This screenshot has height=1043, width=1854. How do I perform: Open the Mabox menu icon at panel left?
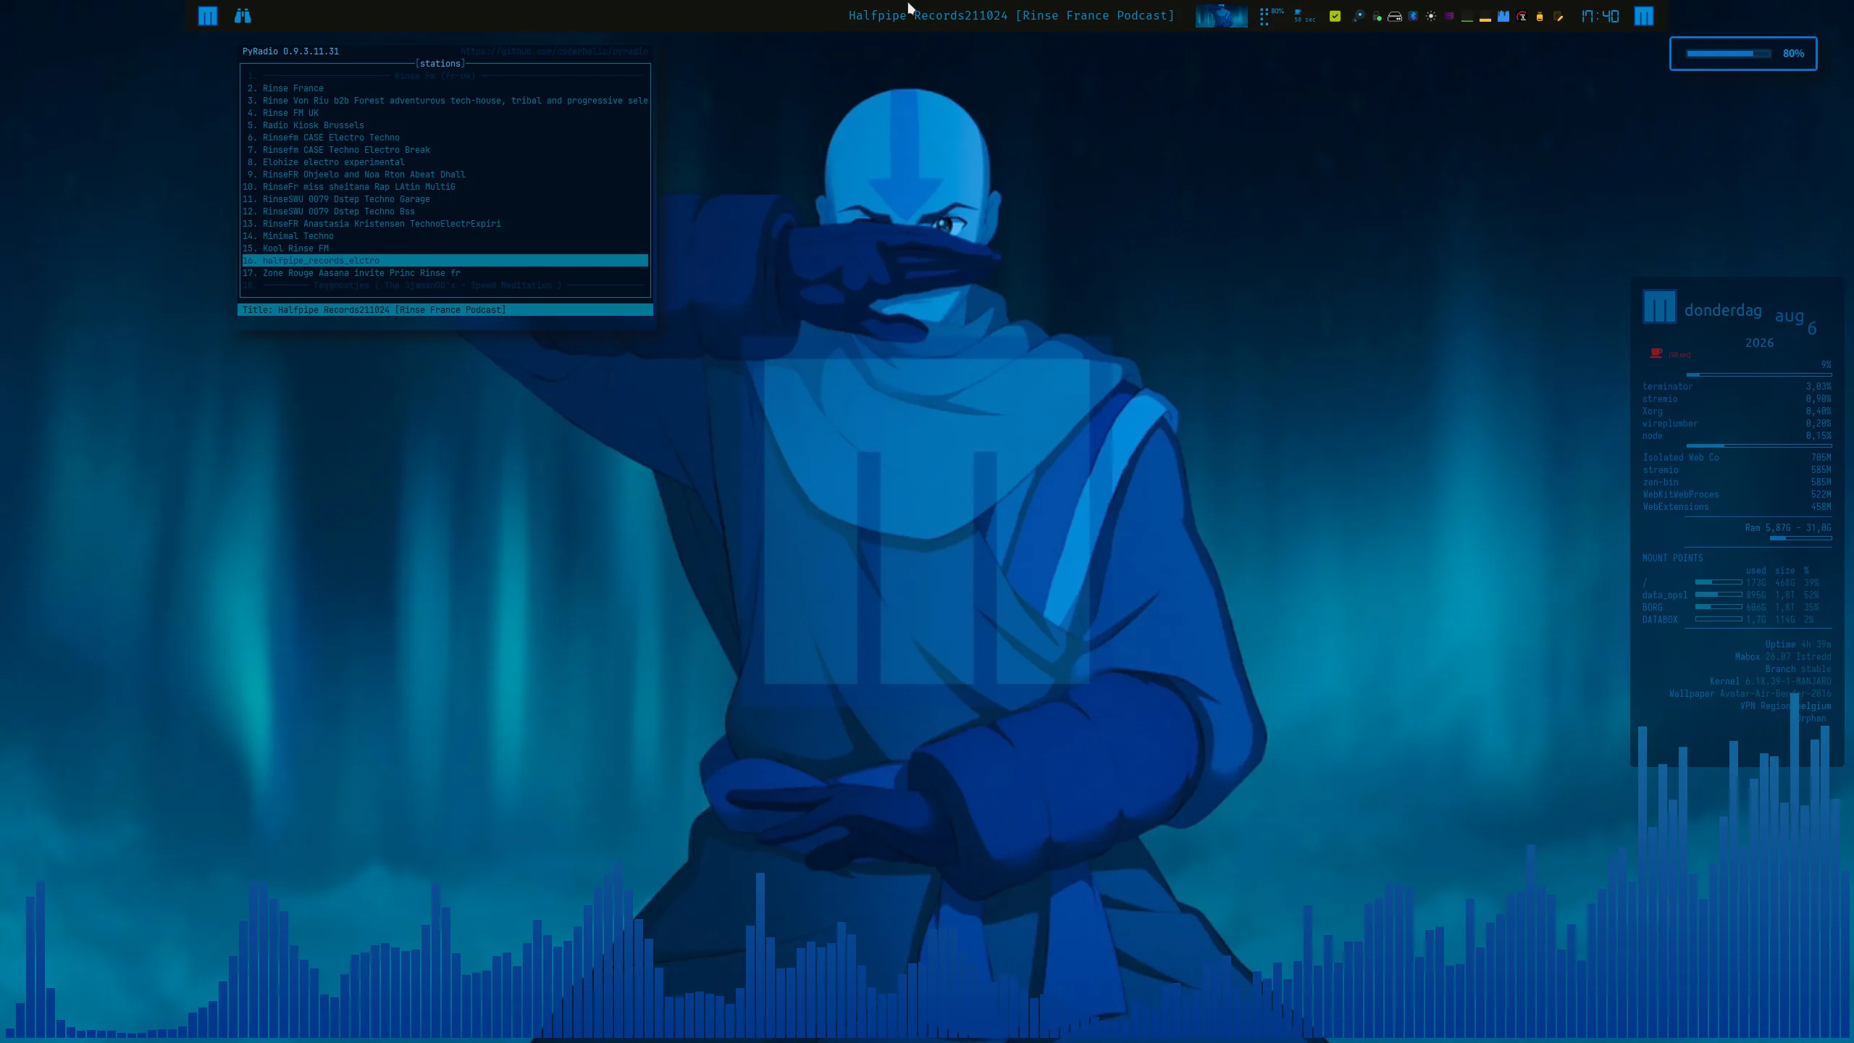[208, 16]
